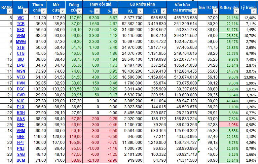Image resolution: width=258 pixels, height=164 pixels.
Task: Follow the HVN ticker link
Action: pyautogui.click(x=20, y=83)
